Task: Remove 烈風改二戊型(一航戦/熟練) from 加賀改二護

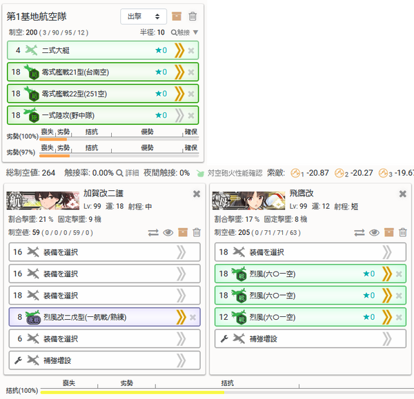Action: click(193, 317)
